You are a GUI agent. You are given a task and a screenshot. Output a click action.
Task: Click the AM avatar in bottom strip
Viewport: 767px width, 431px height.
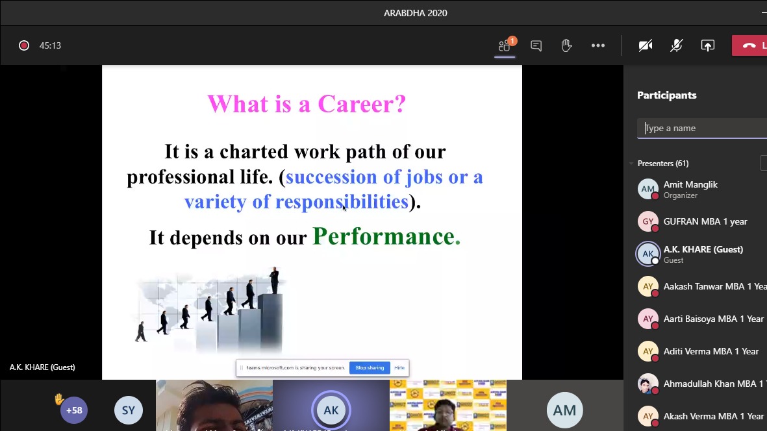(564, 410)
